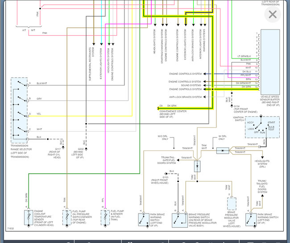Click the 'C9' connector label
The width and height of the screenshot is (290, 243).
tap(161, 106)
